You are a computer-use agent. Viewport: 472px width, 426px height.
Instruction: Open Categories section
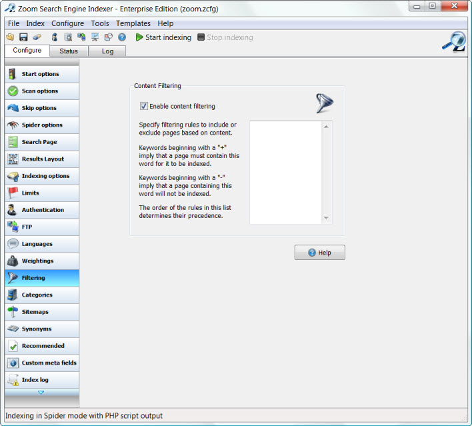point(42,295)
